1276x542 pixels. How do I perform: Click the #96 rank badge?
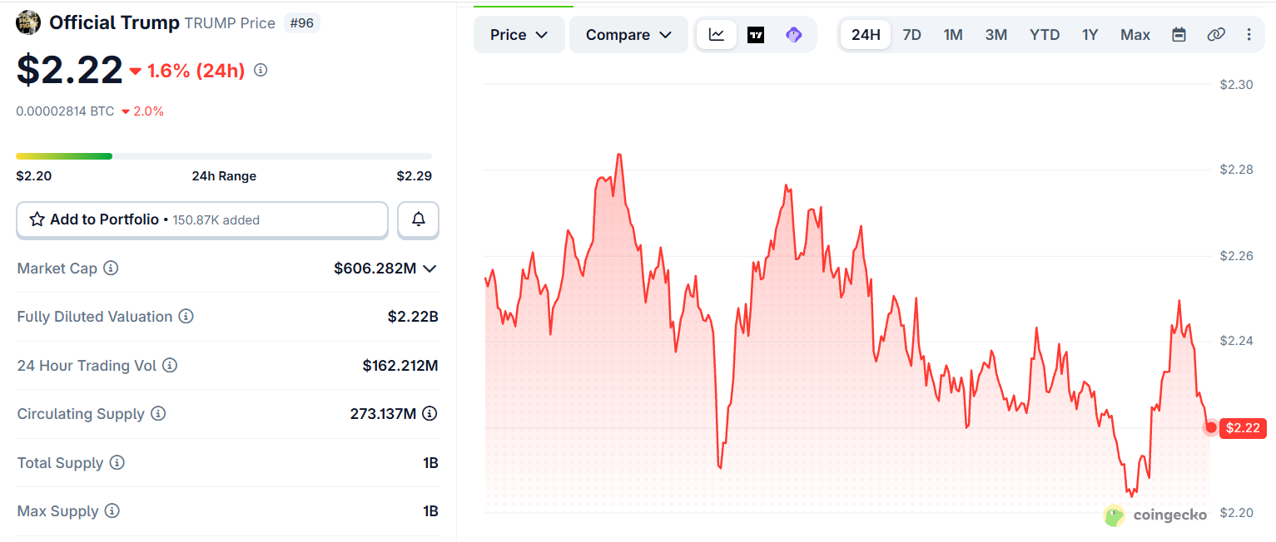point(301,23)
